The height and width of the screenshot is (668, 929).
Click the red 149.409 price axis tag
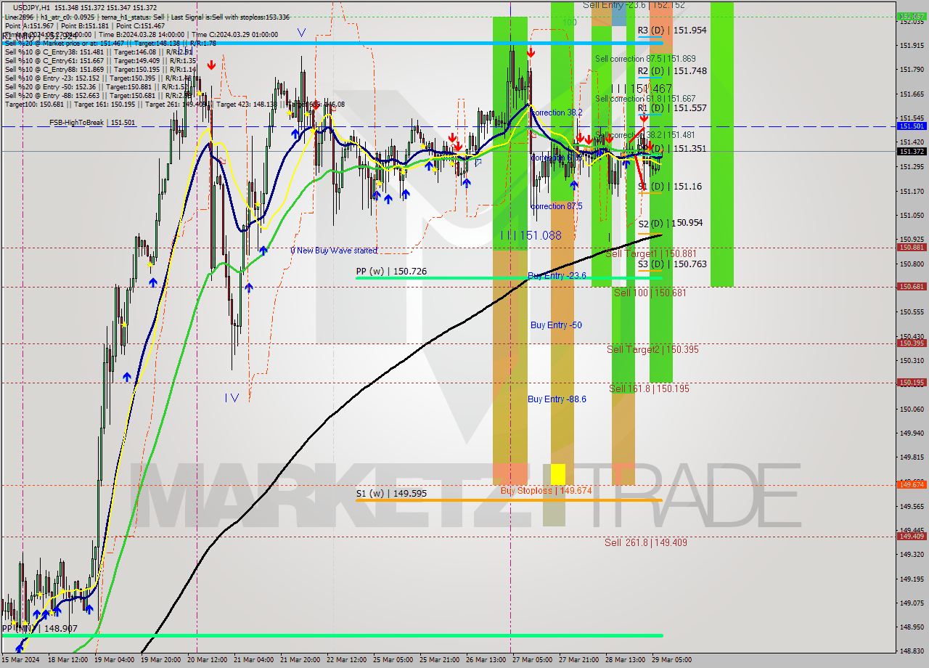(x=912, y=537)
